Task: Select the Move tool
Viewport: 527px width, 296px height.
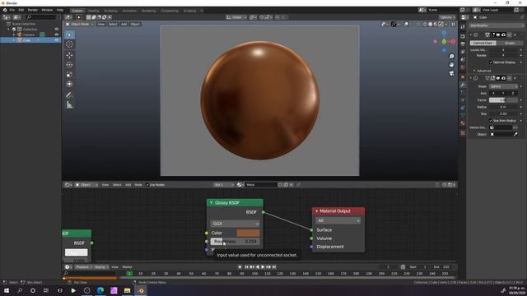Action: click(69, 55)
